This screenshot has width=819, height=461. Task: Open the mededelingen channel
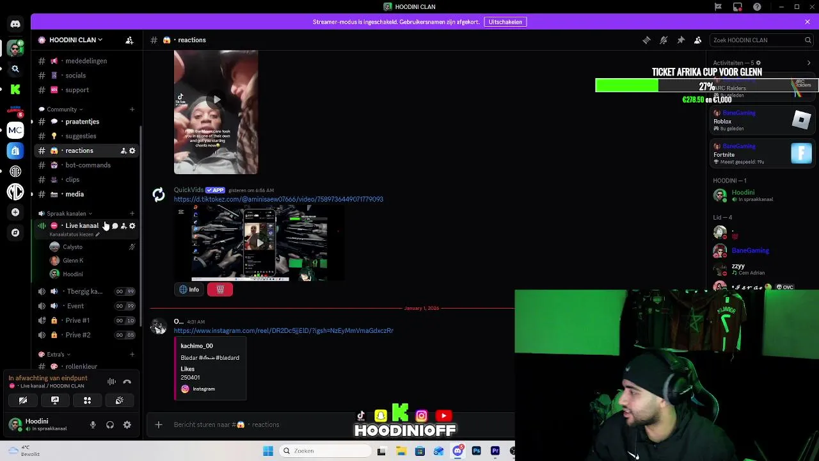(86, 61)
